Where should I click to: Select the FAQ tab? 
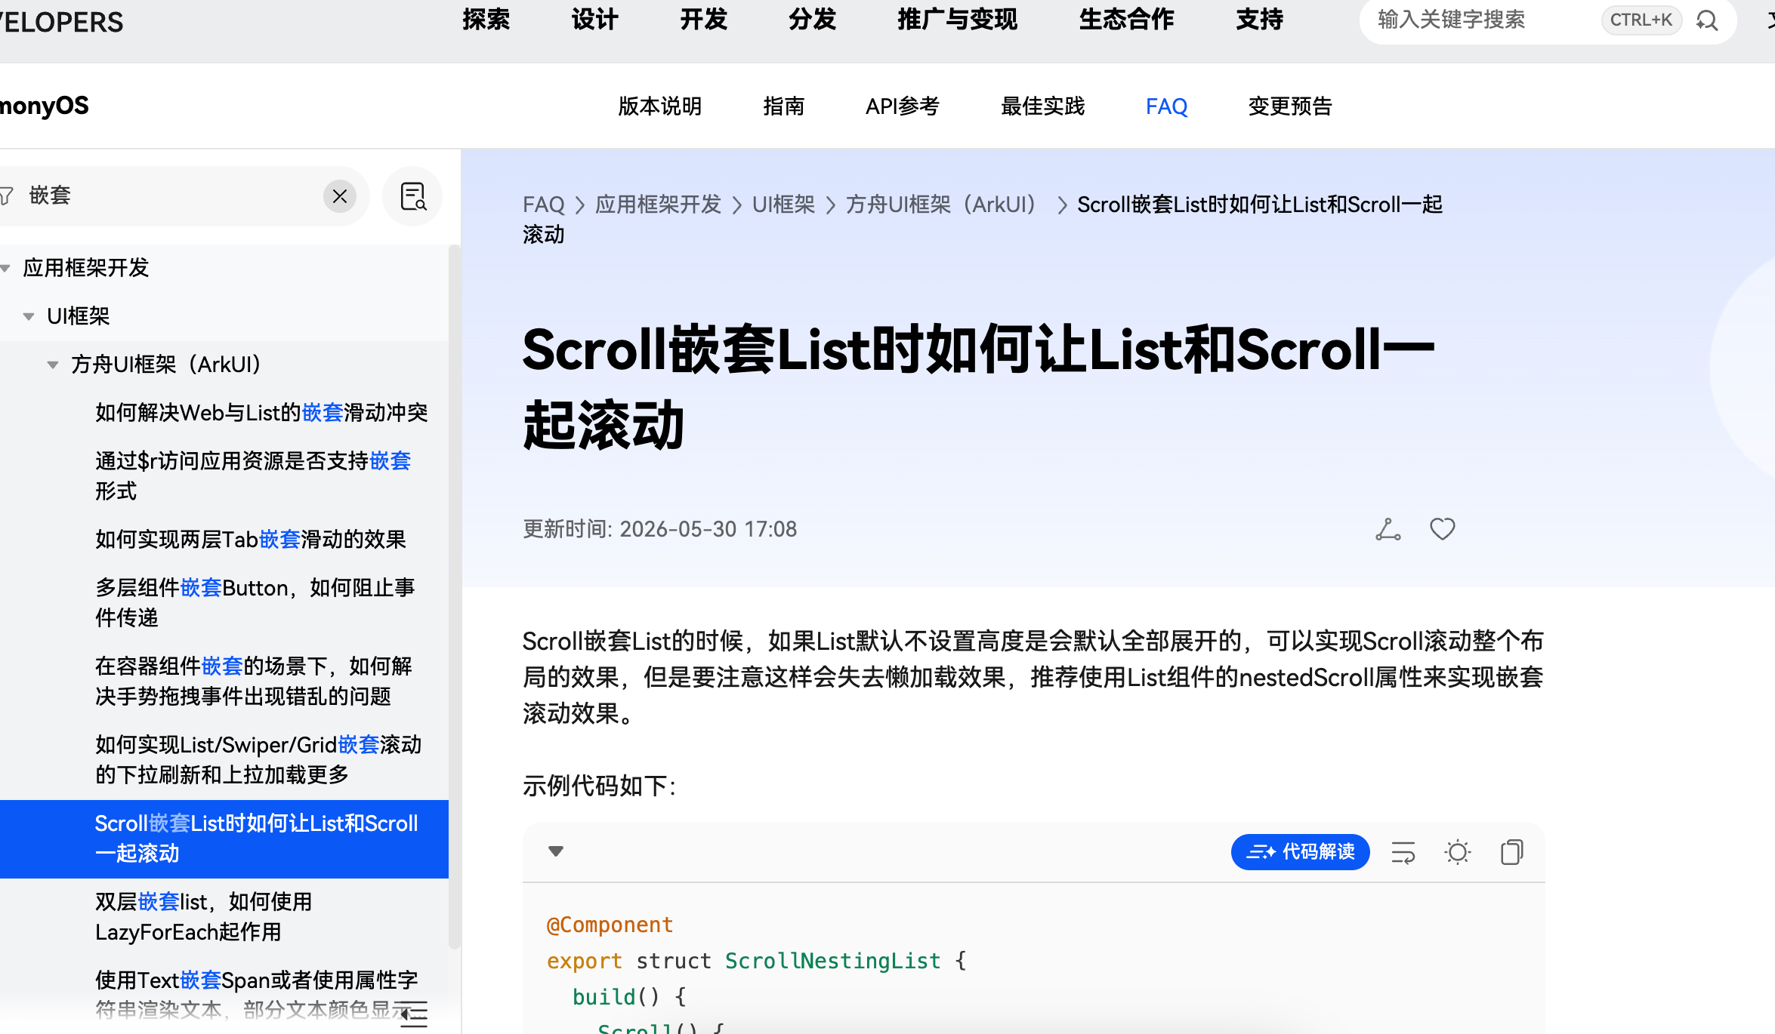(x=1167, y=106)
